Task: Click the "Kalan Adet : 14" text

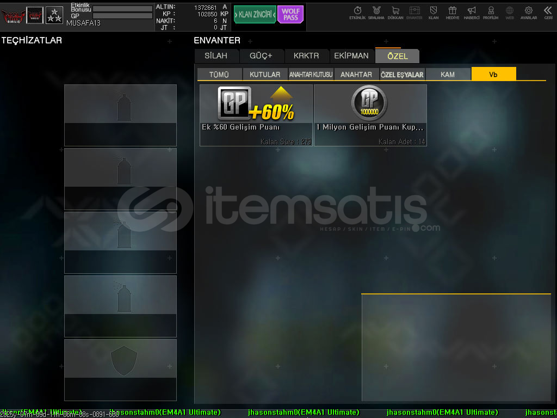Action: [x=402, y=142]
